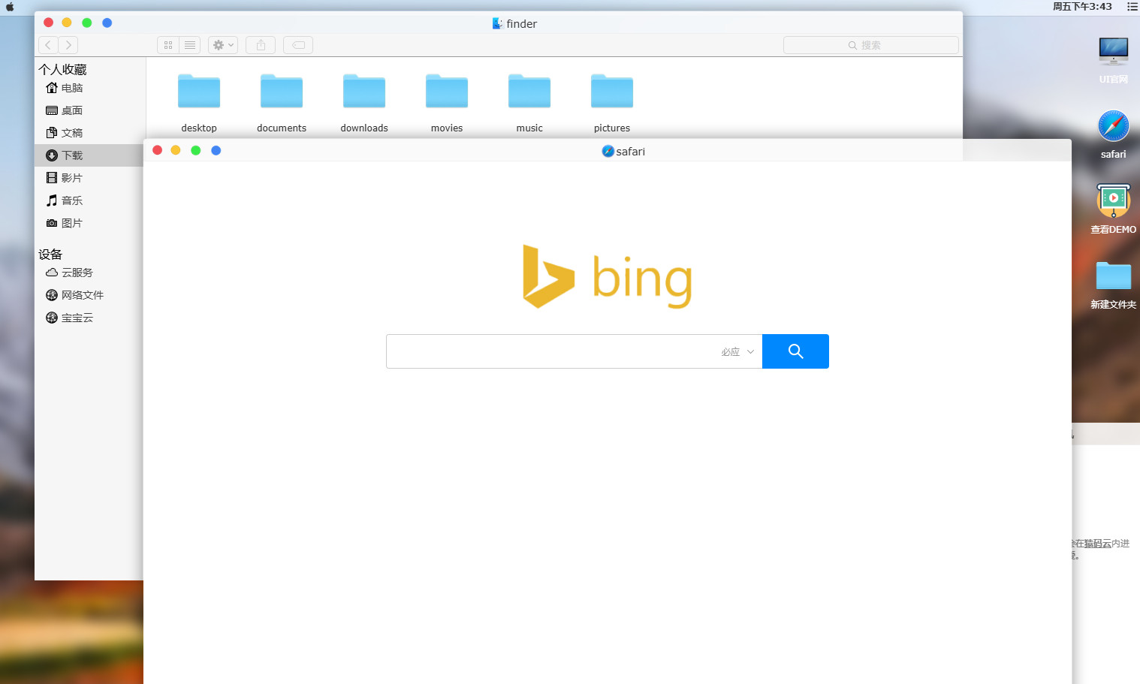The width and height of the screenshot is (1140, 684).
Task: Click the blue Bing search button
Action: [795, 351]
